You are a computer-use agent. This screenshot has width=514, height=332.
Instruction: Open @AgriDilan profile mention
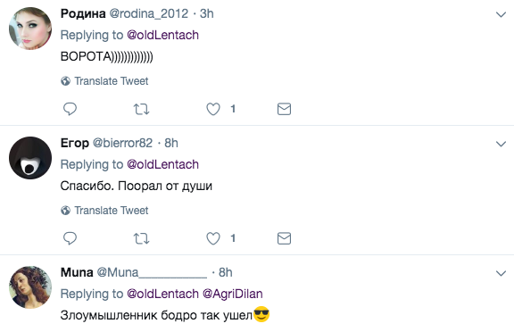coord(232,294)
